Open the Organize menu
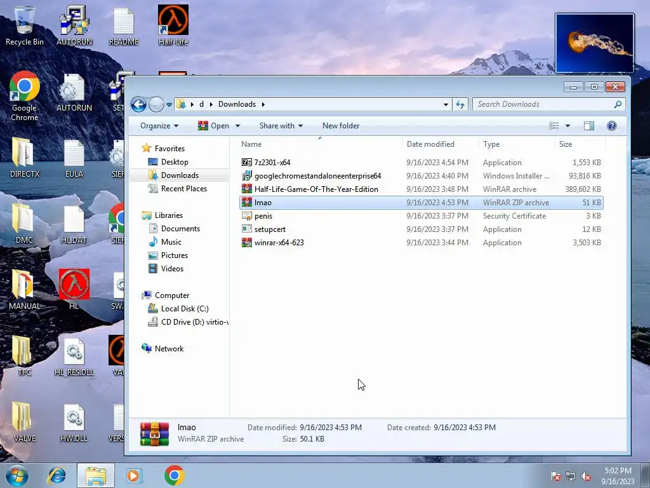Screen dimensions: 650x488 [x=159, y=126]
